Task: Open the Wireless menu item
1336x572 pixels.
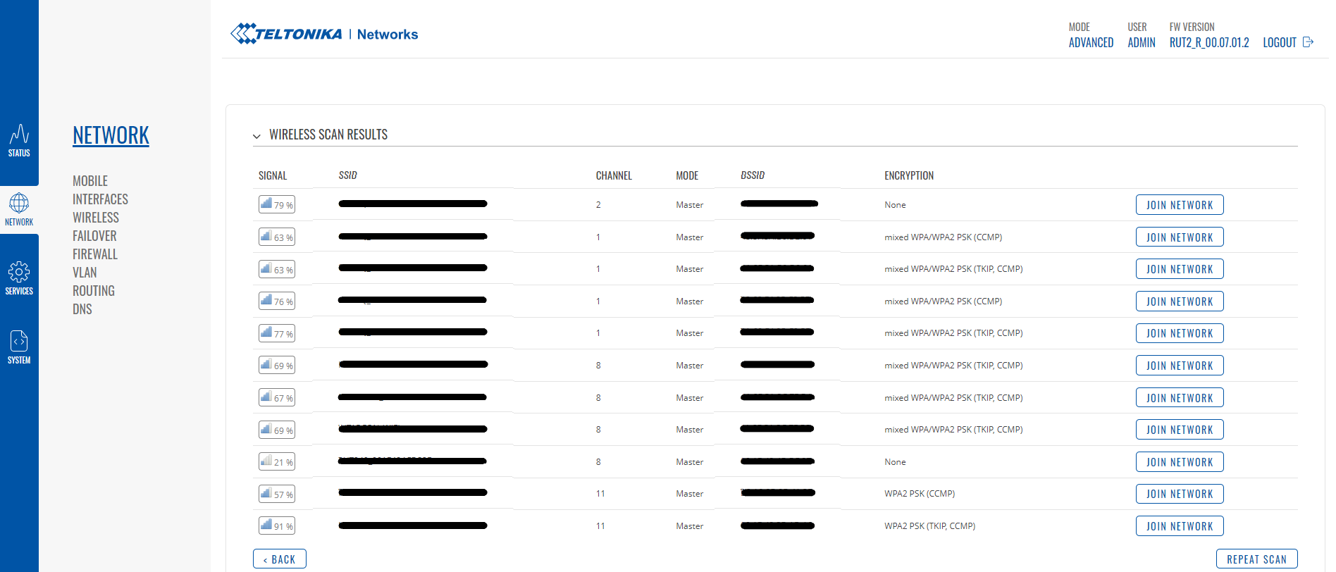Action: [96, 218]
